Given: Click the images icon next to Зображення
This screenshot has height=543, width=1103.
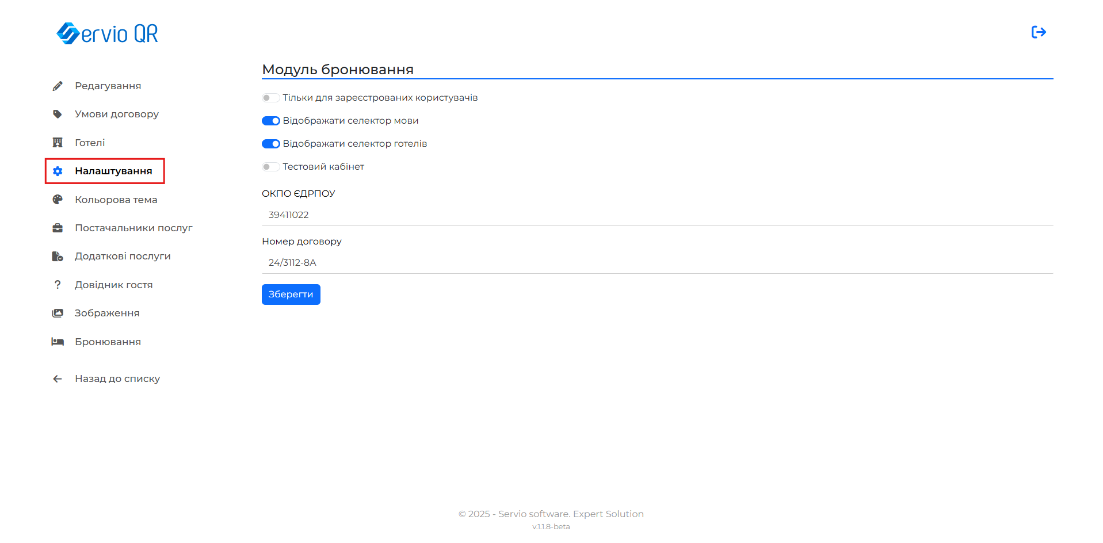Looking at the screenshot, I should click(x=58, y=313).
